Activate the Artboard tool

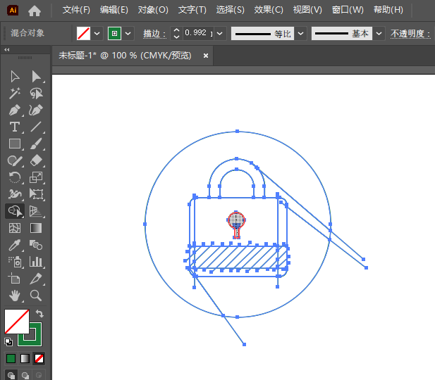click(x=15, y=279)
